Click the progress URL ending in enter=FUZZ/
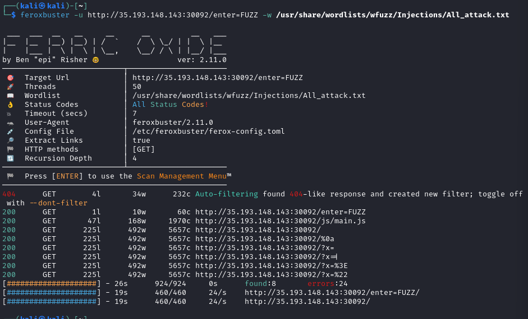This screenshot has height=319, width=528. [x=332, y=293]
